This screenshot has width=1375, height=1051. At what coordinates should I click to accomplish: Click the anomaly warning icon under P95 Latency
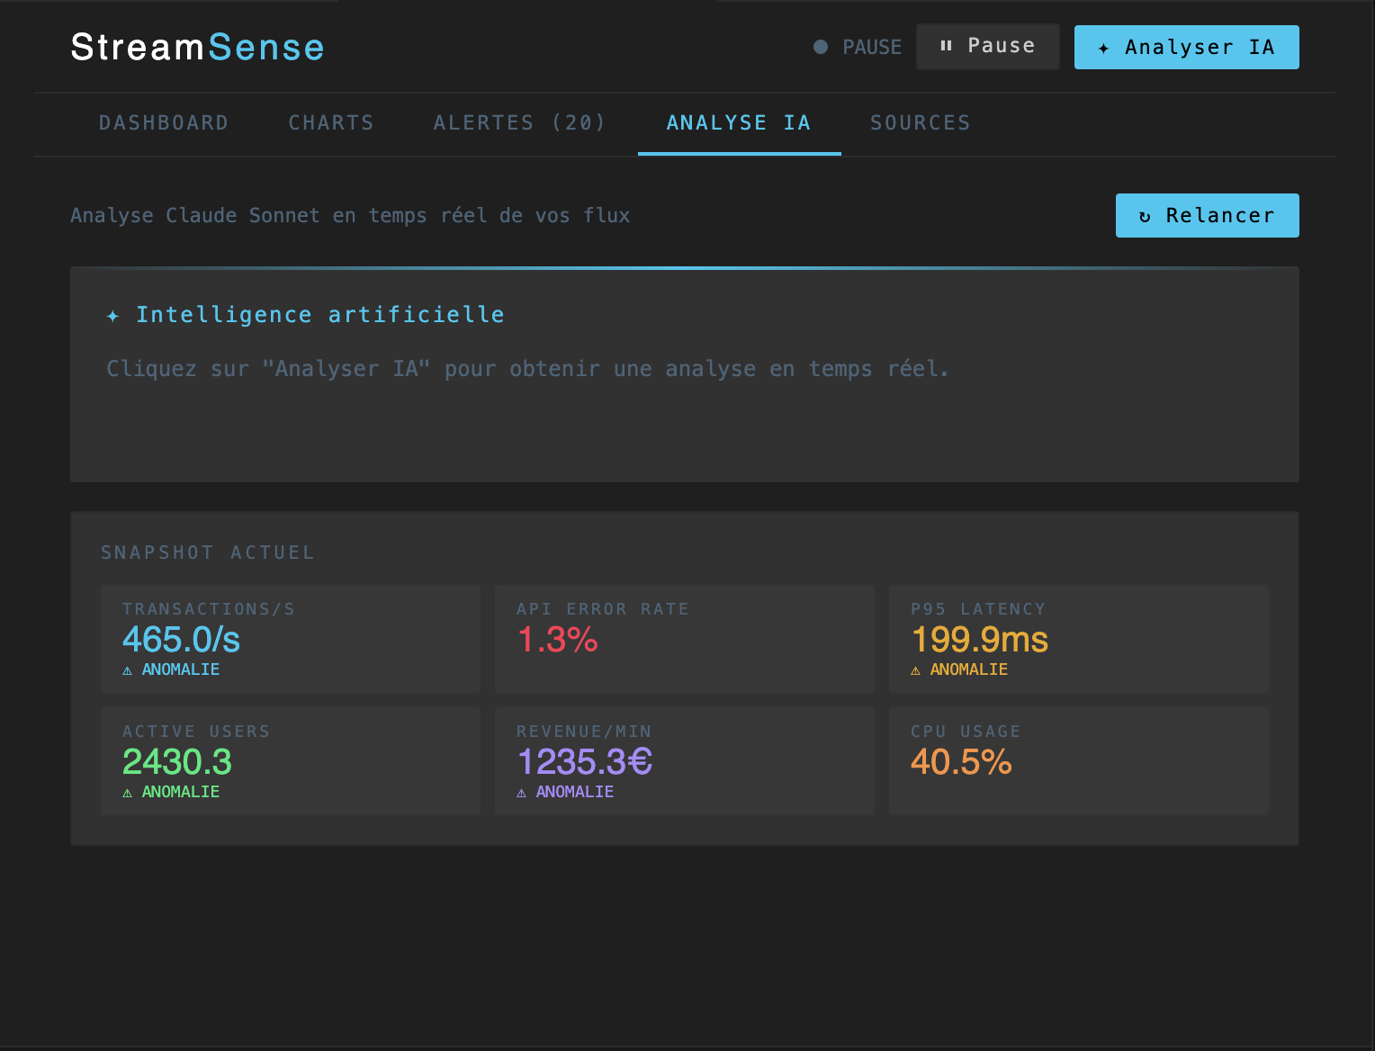[x=917, y=669]
